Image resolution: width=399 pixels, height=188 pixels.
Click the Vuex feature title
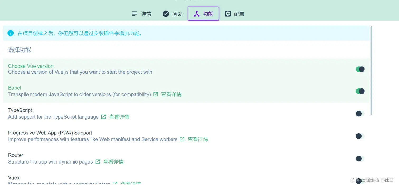coord(14,178)
